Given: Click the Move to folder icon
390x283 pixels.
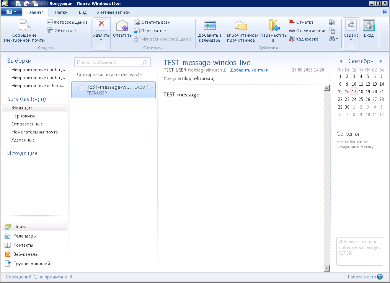Looking at the screenshot, I should click(x=273, y=25).
